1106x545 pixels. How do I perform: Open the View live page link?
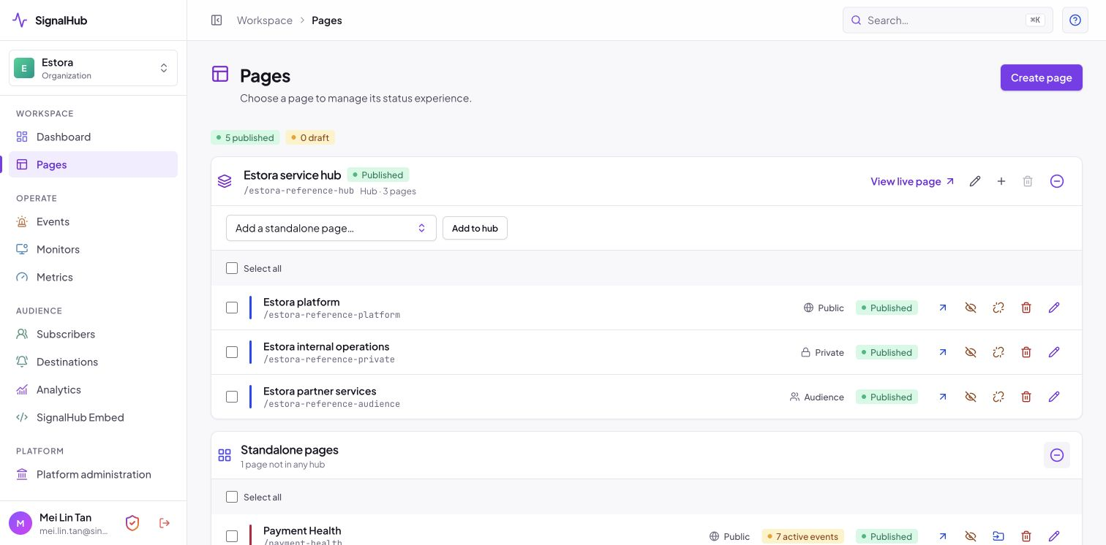912,181
